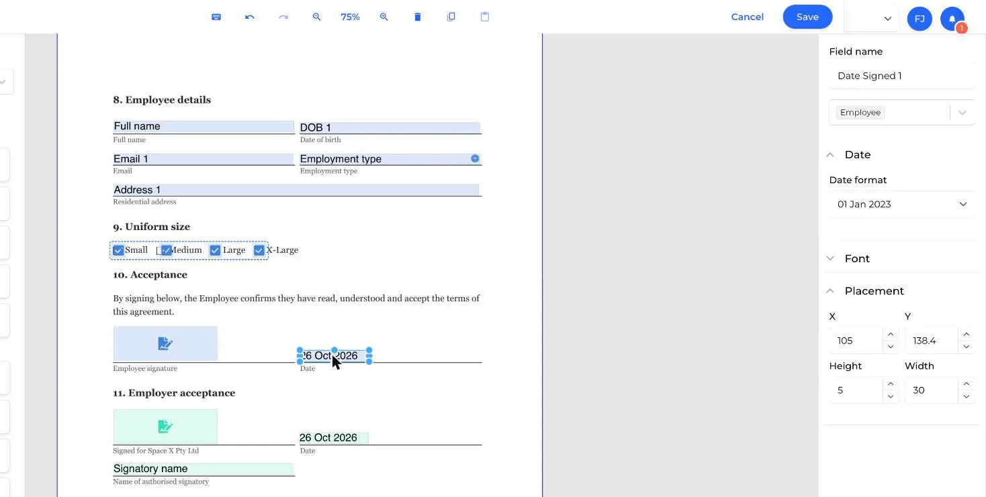Toggle the Medium uniform size checkbox
Image resolution: width=986 pixels, height=497 pixels.
pos(167,250)
